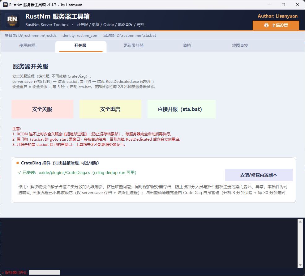Switch to the 使用教程 tab
305x276 pixels.
tap(27, 45)
